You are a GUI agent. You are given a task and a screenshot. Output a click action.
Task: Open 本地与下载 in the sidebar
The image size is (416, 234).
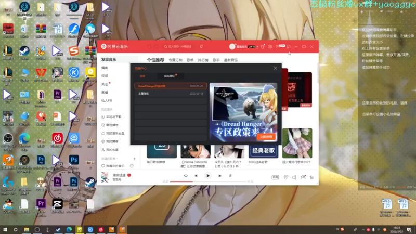(x=111, y=116)
